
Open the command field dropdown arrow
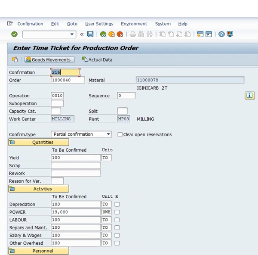click(72, 34)
